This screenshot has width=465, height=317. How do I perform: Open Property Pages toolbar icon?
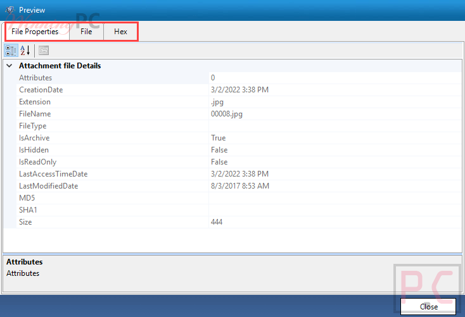point(44,51)
